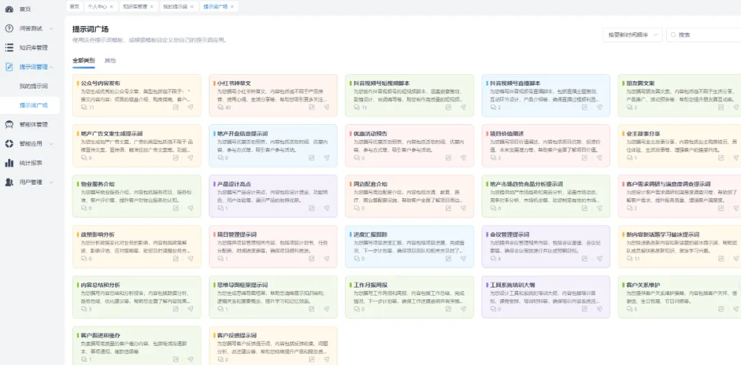This screenshot has height=365, width=741.
Task: Click the 提示词广场 page heading
Action: tap(91, 30)
